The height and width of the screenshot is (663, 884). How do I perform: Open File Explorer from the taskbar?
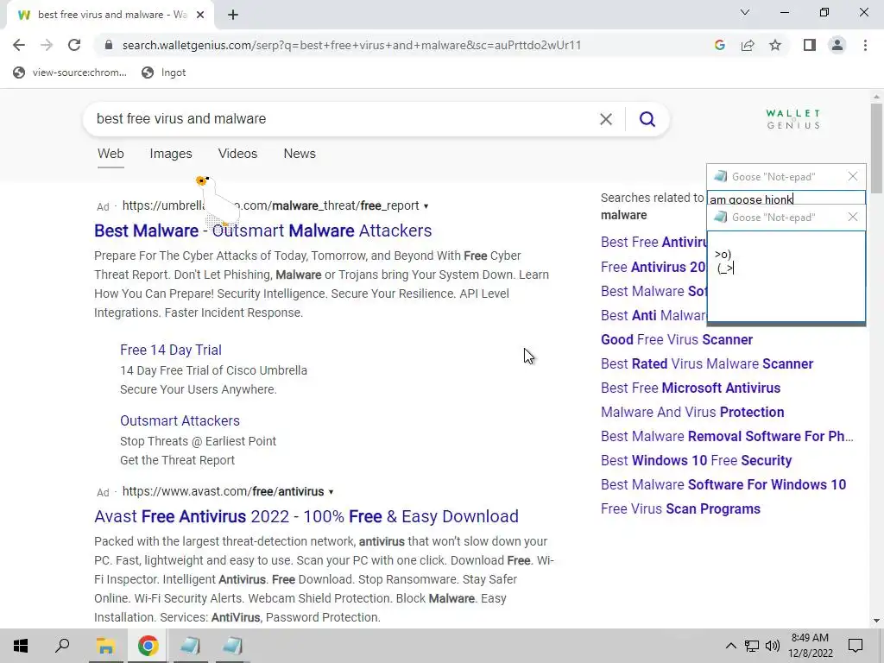click(x=105, y=646)
